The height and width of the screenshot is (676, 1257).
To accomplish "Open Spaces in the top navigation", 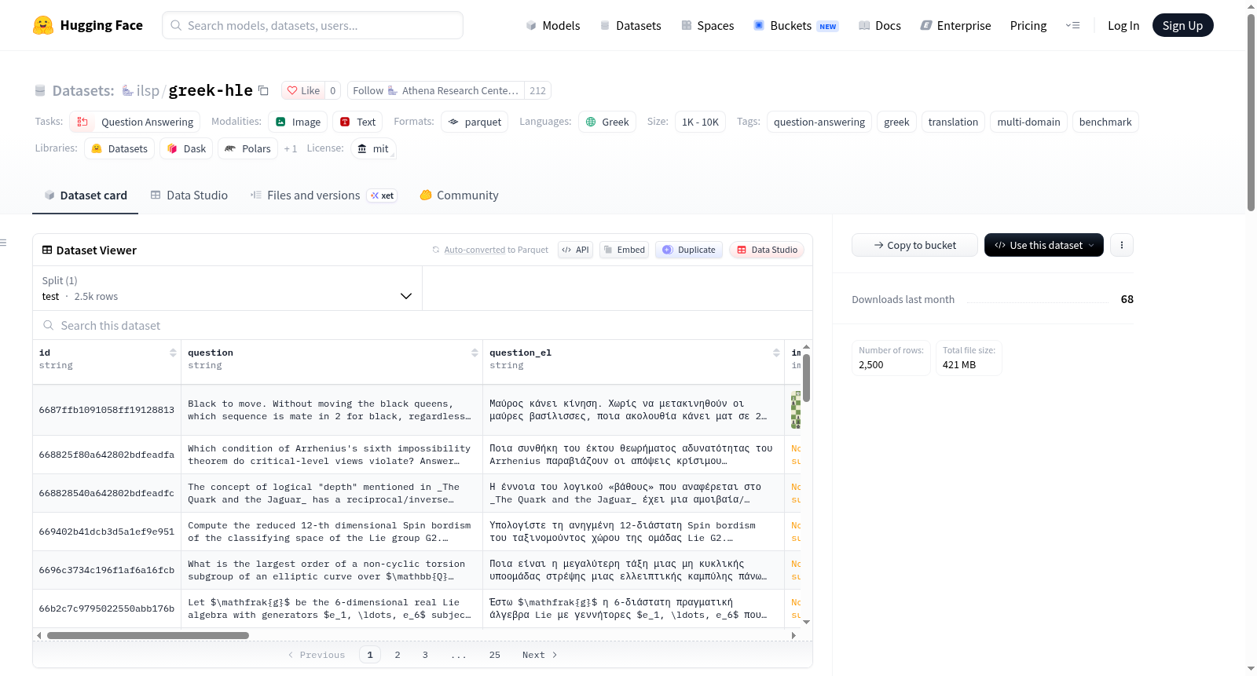I will point(708,25).
